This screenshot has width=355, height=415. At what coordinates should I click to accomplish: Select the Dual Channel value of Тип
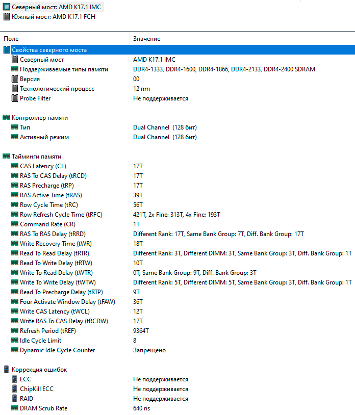[x=165, y=127]
